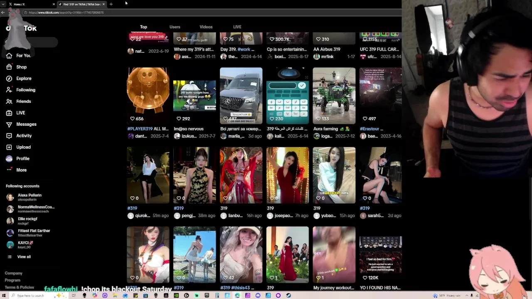Open the Aura farming tractor video
Screen dimensions: 532x299
(x=334, y=96)
